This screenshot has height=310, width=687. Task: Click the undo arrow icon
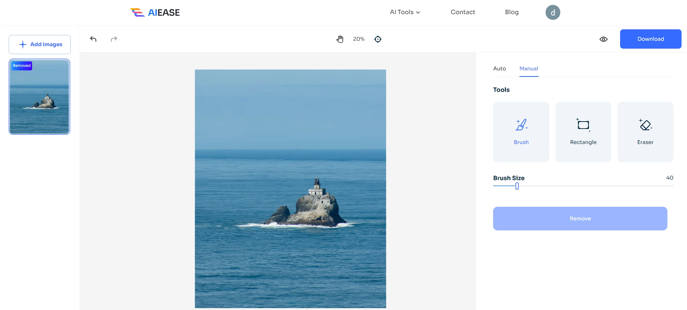(93, 39)
